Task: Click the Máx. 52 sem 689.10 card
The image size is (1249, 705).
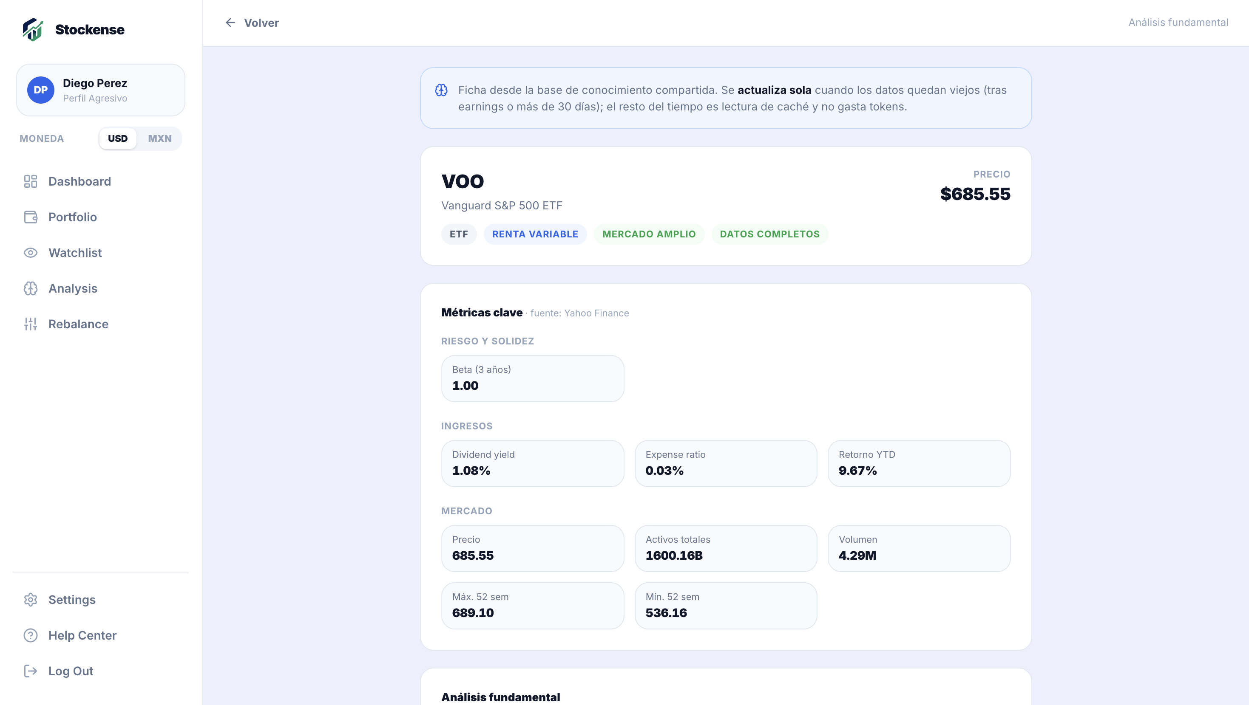Action: coord(532,606)
